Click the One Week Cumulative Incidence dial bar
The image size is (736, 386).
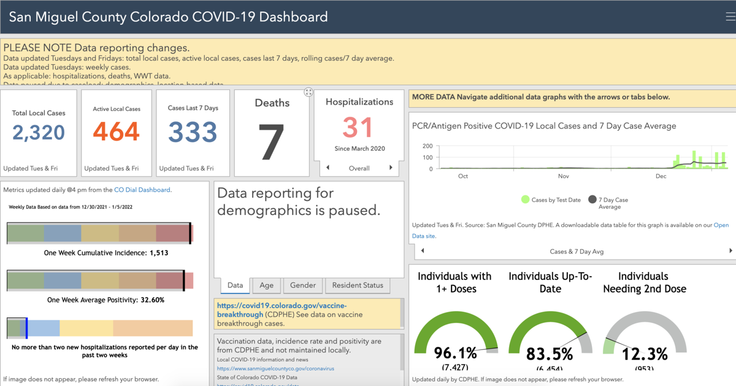(100, 233)
